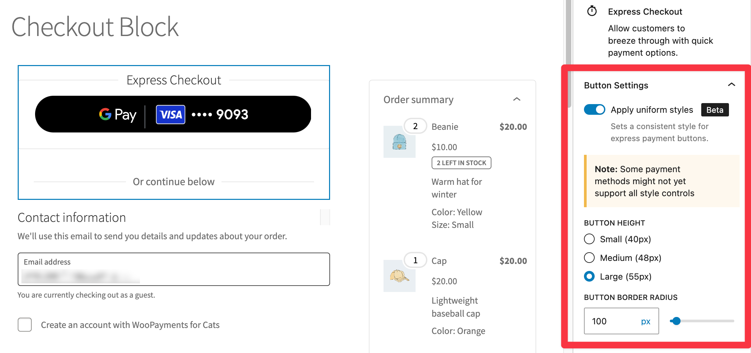The height and width of the screenshot is (353, 751).
Task: Click the BUTTON BORDER RADIUS label
Action: coord(631,297)
